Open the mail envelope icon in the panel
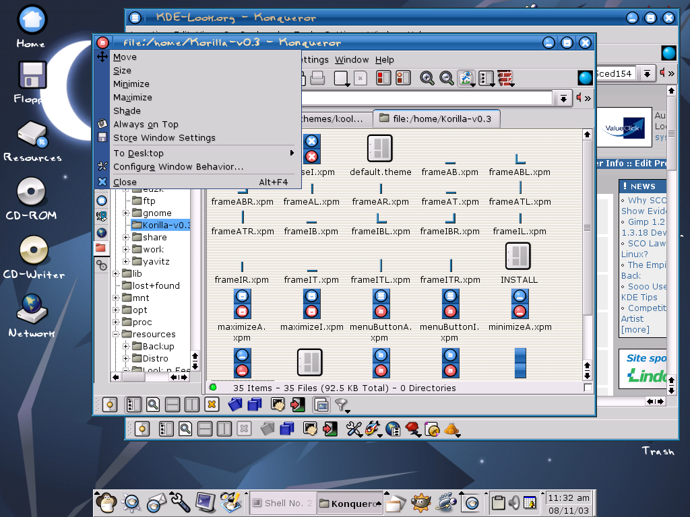 tap(156, 503)
